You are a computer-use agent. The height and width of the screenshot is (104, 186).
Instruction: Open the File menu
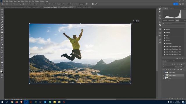4,1
